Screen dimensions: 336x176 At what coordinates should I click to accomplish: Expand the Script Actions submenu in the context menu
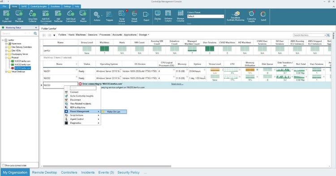[x=82, y=115]
